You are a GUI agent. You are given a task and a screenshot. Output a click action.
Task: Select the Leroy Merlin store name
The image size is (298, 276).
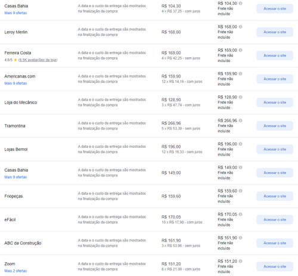tap(16, 32)
